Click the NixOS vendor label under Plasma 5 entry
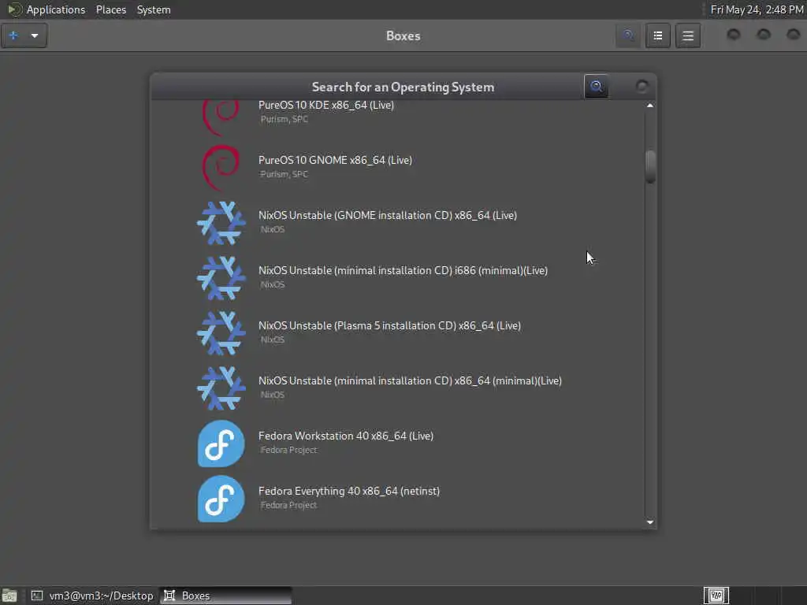This screenshot has height=605, width=807. click(272, 340)
